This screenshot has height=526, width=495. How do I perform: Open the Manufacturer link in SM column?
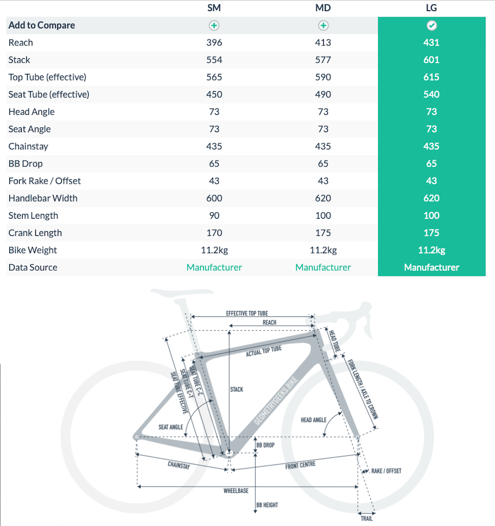tap(214, 267)
